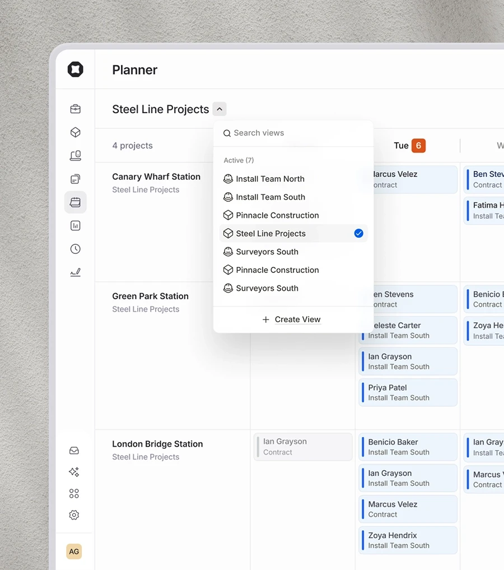The image size is (504, 570).
Task: Select the first Surveyors South view
Action: (x=293, y=252)
